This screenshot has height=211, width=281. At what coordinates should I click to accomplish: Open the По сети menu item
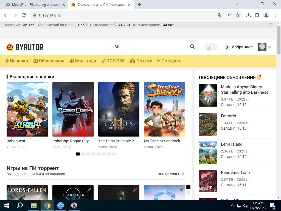tap(141, 61)
